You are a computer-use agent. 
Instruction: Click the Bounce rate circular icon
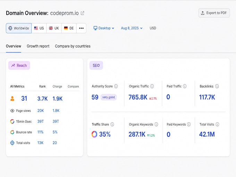pyautogui.click(x=12, y=132)
